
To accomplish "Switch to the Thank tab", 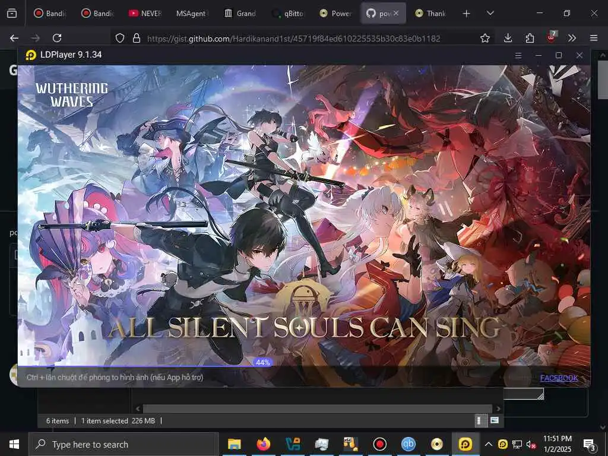I will (430, 13).
